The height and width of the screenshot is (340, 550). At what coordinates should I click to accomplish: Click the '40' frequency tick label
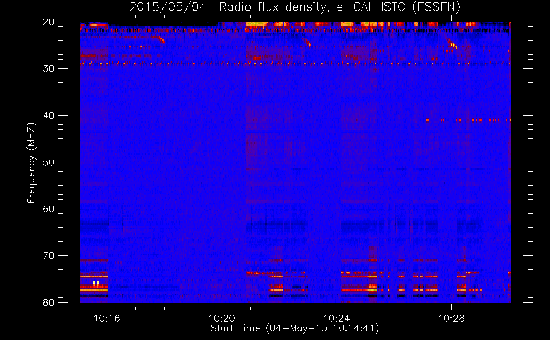(49, 116)
